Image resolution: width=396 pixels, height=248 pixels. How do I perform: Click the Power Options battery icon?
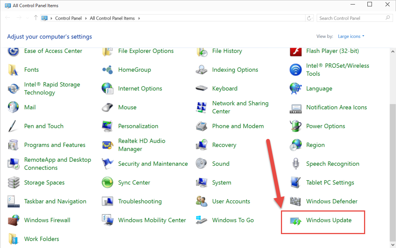click(x=296, y=126)
